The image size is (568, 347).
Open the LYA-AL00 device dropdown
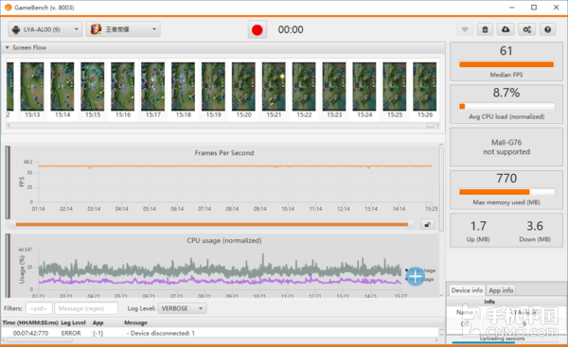(x=45, y=29)
